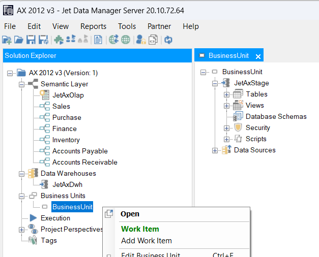Click the new project folder toolbar icon

(7, 40)
